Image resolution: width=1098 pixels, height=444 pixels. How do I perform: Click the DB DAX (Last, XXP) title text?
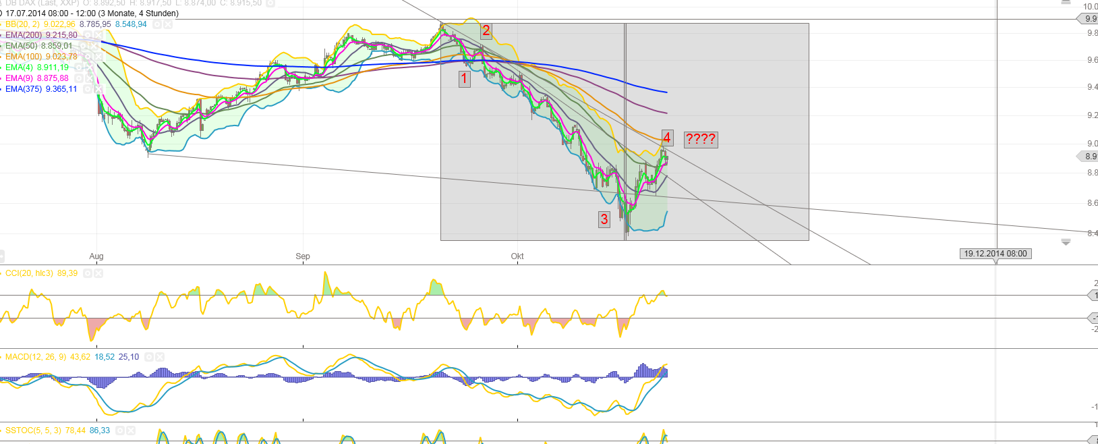coord(42,3)
